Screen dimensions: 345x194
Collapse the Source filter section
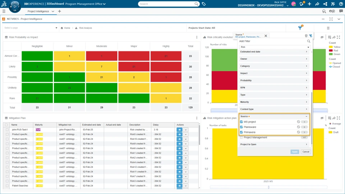coord(274,116)
